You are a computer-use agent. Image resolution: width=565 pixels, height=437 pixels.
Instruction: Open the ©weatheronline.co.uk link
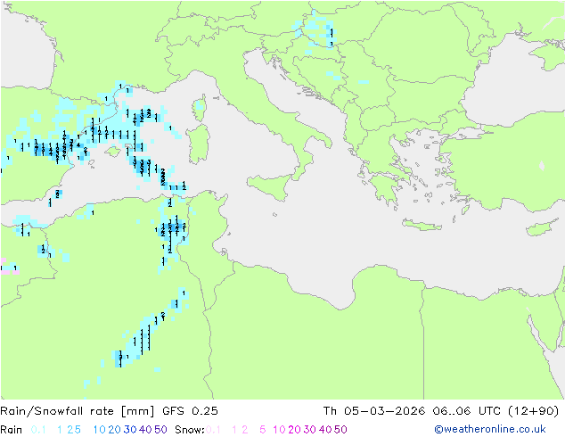click(x=489, y=429)
